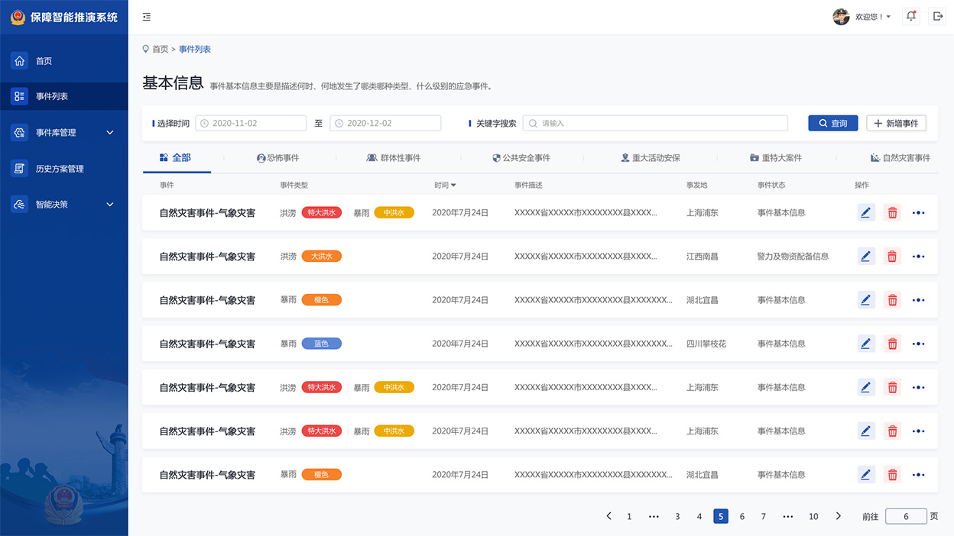Image resolution: width=954 pixels, height=536 pixels.
Task: Click the pagination ellipsis between 1 and 3
Action: 654,516
